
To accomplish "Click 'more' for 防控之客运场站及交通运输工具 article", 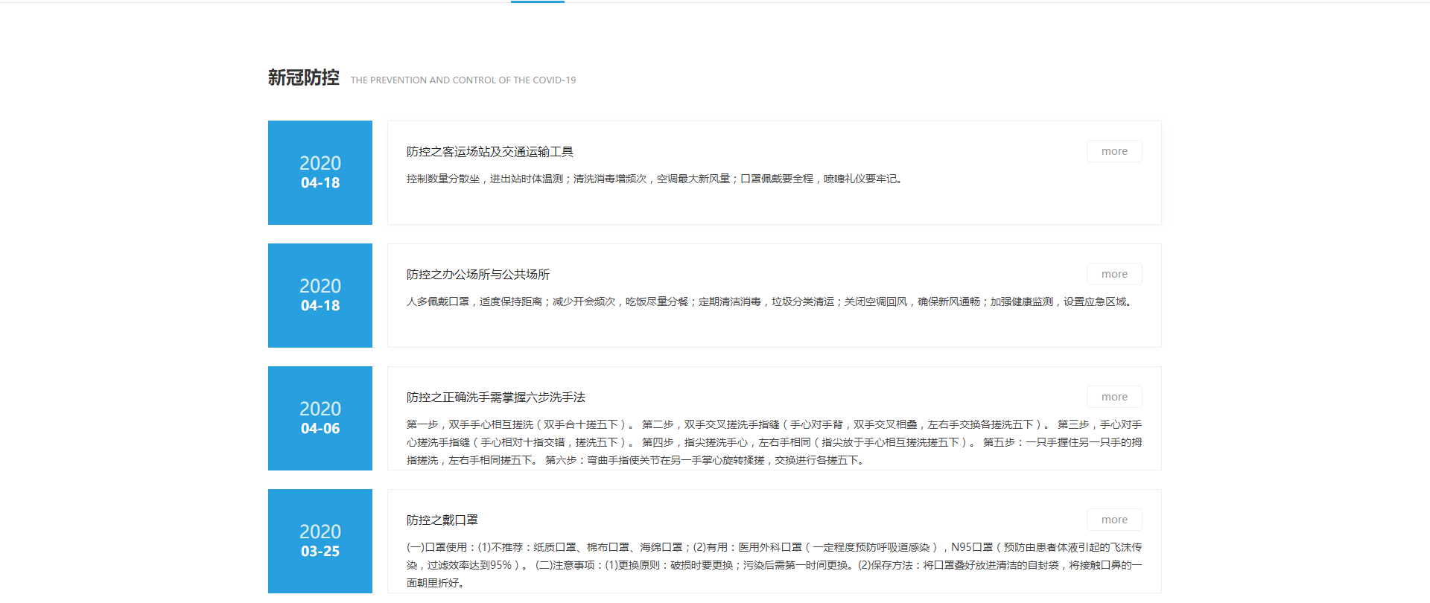I will (1113, 151).
